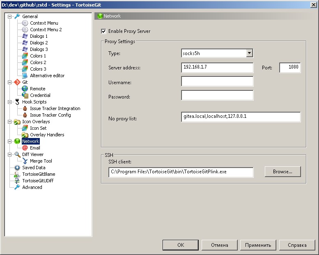The width and height of the screenshot is (319, 255).
Task: Collapse the Network tree node
Action: click(9, 141)
